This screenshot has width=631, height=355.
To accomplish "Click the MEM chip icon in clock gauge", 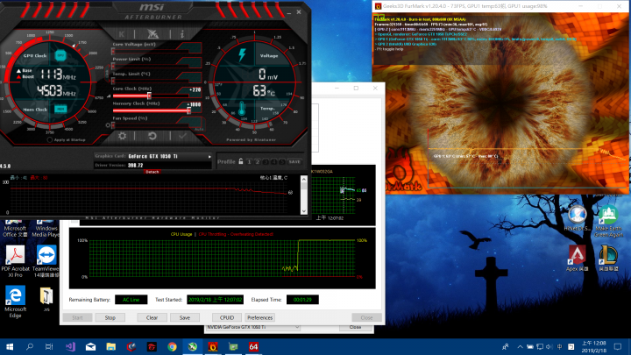I will tap(60, 109).
